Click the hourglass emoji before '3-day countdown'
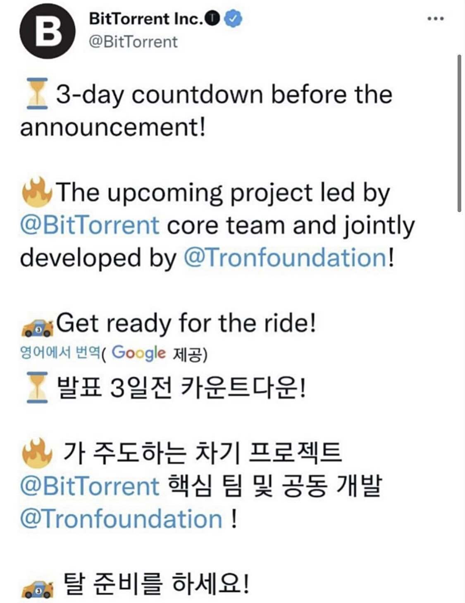The width and height of the screenshot is (465, 603). [x=37, y=94]
